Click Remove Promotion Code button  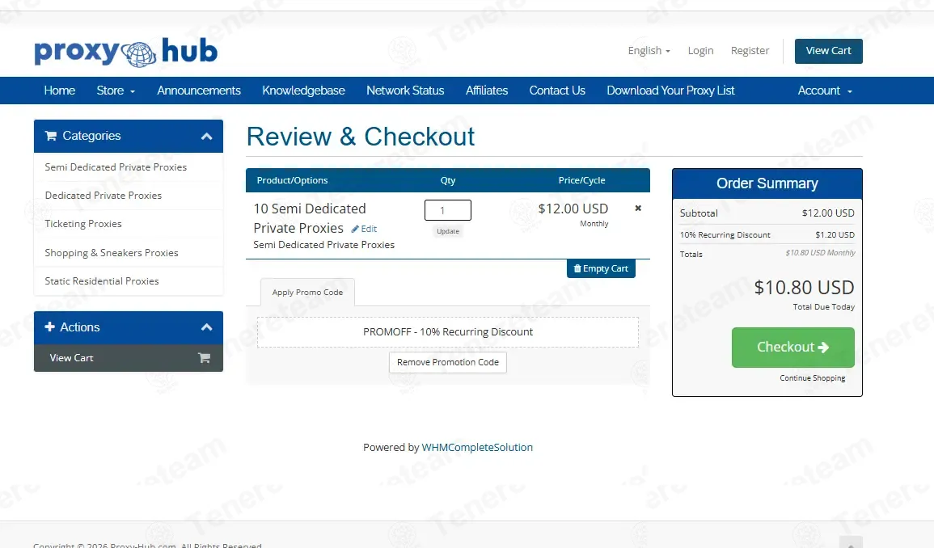[448, 362]
